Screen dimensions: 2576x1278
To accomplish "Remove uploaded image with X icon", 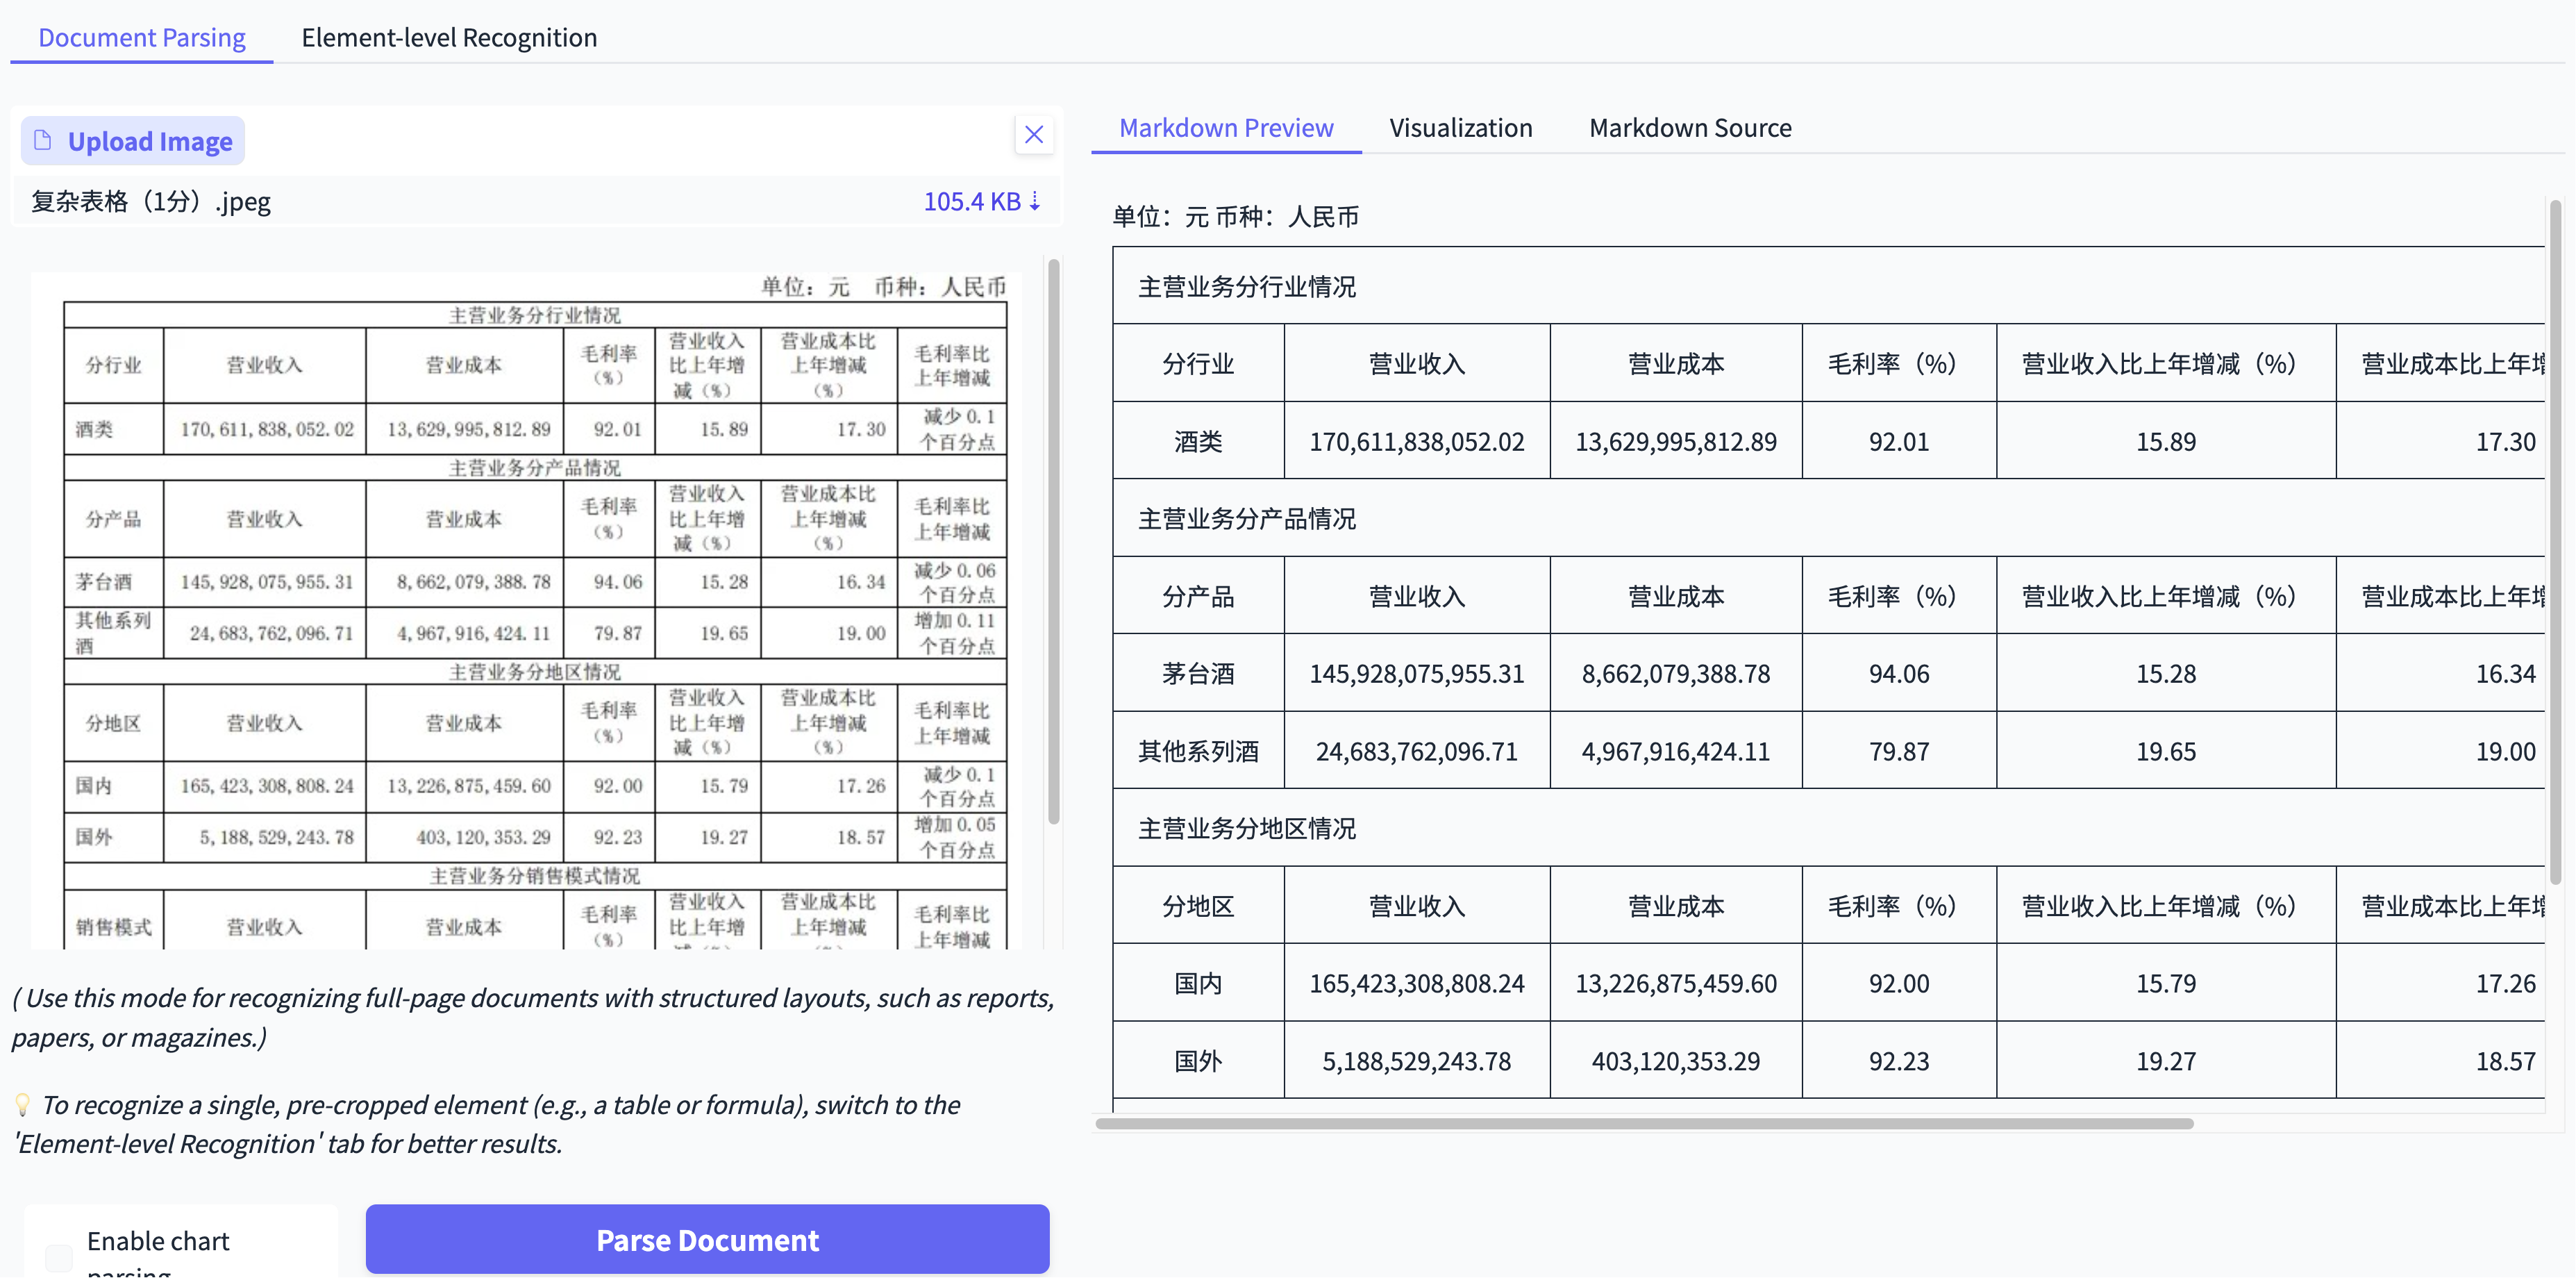I will 1033,134.
